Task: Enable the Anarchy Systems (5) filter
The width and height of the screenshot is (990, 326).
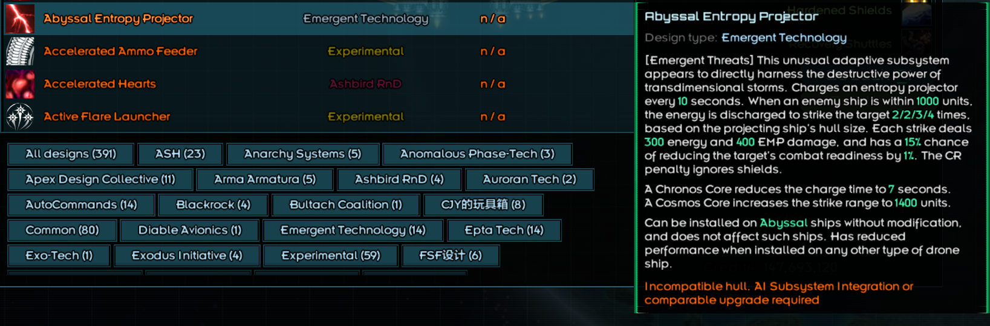Action: coord(302,154)
